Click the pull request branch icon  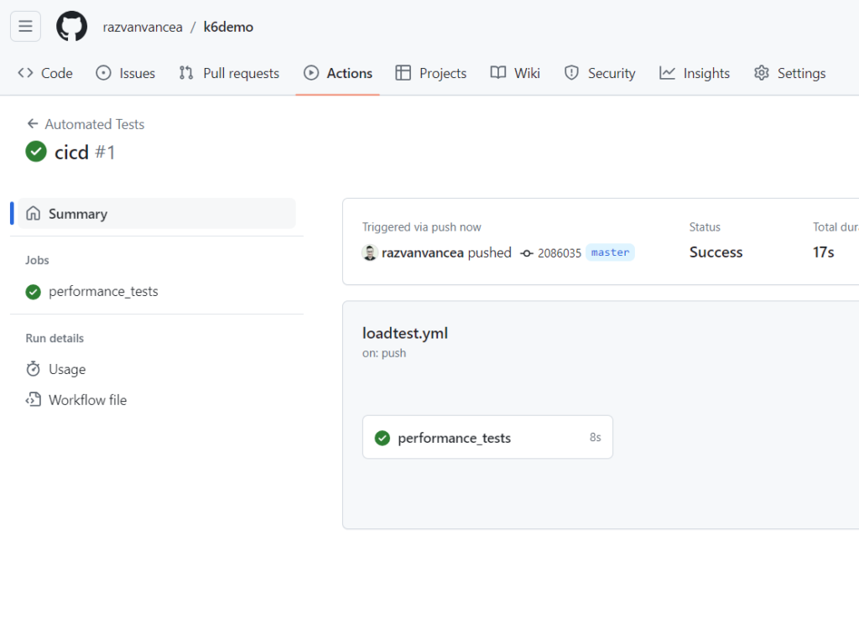pyautogui.click(x=186, y=73)
